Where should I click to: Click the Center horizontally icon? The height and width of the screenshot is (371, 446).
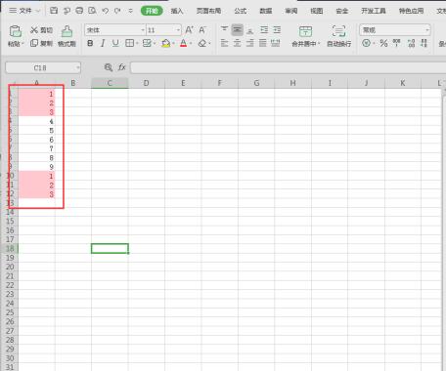point(238,43)
